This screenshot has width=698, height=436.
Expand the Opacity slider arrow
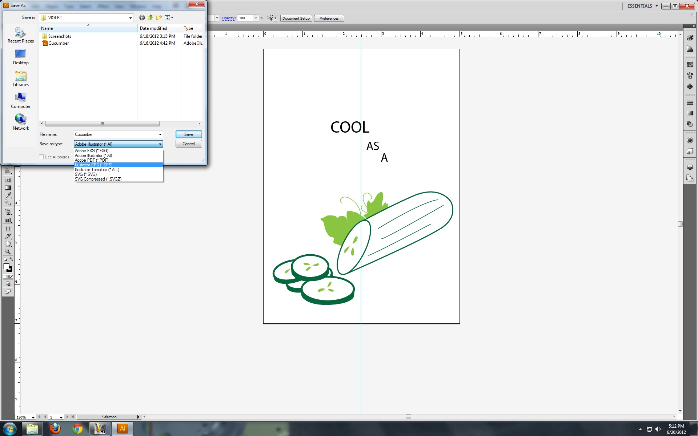click(x=256, y=18)
